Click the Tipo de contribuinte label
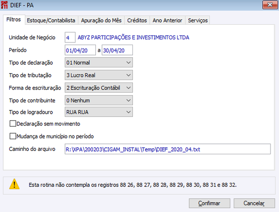 [32, 101]
